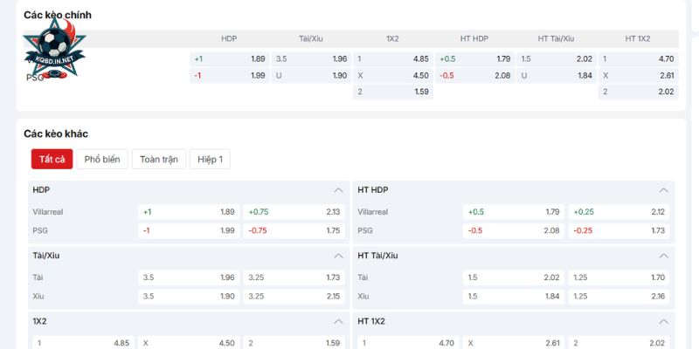
Task: Pick main HT HDP +0.5 at 1.79
Action: [x=474, y=59]
